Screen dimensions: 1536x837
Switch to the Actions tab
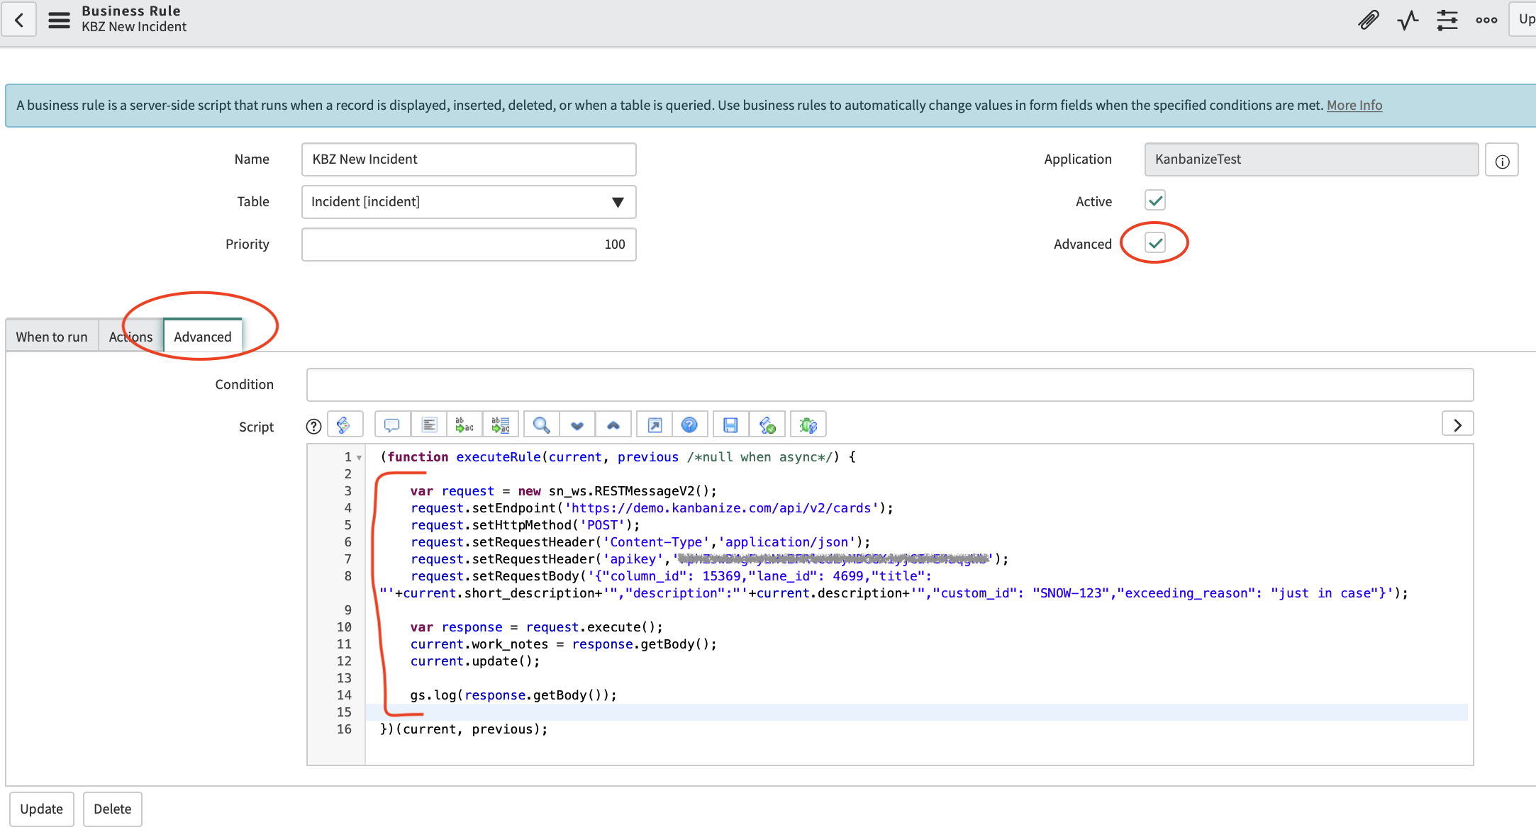coord(130,337)
